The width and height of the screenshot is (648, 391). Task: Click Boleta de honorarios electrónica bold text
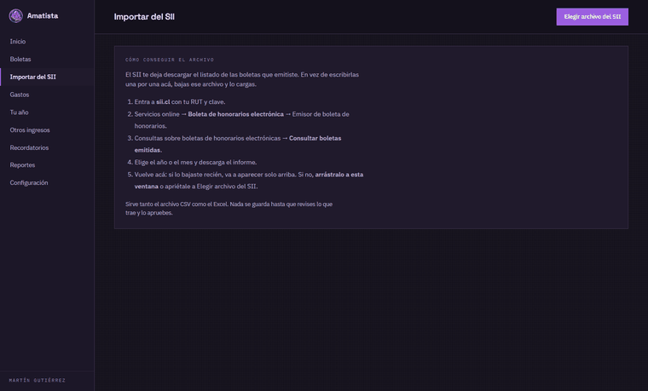(x=235, y=114)
